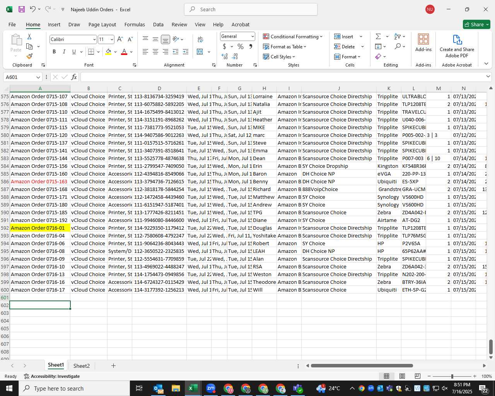
Task: Toggle Align Right
Action: [166, 51]
